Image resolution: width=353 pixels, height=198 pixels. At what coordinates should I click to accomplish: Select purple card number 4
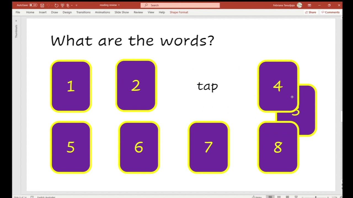(278, 86)
